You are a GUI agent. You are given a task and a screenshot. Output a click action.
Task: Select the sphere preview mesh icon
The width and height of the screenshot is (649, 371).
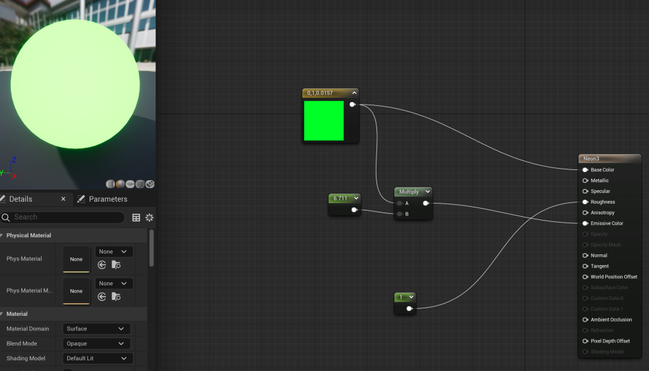120,184
